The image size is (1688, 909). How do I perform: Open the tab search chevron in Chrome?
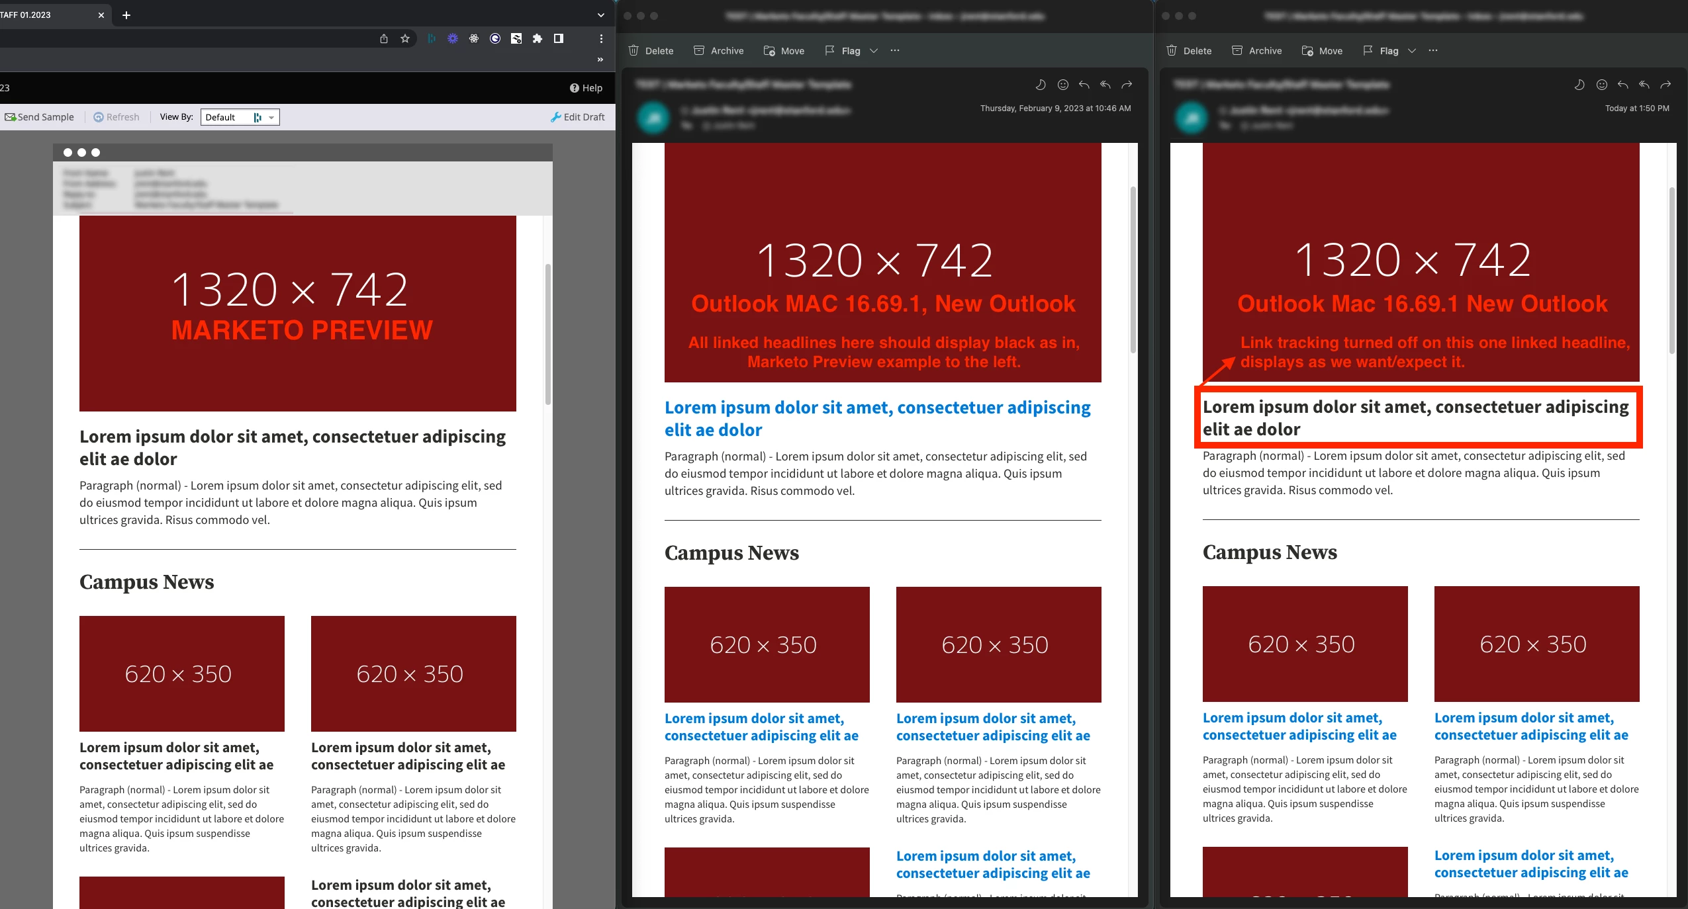point(600,15)
